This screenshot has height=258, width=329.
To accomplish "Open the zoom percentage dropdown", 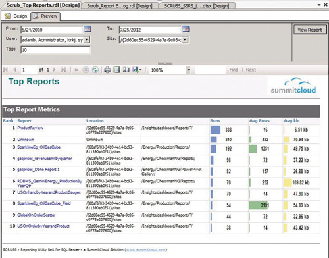I will (188, 70).
